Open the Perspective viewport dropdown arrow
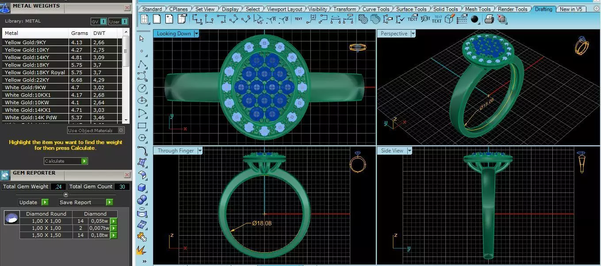This screenshot has height=266, width=601. (413, 34)
